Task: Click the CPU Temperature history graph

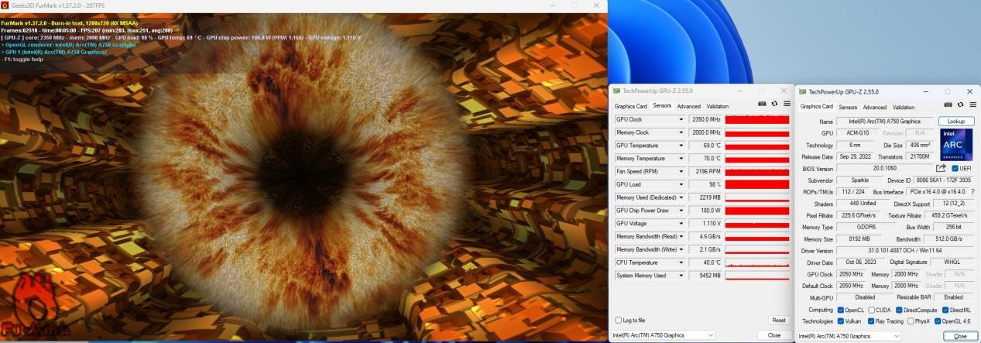Action: tap(757, 262)
